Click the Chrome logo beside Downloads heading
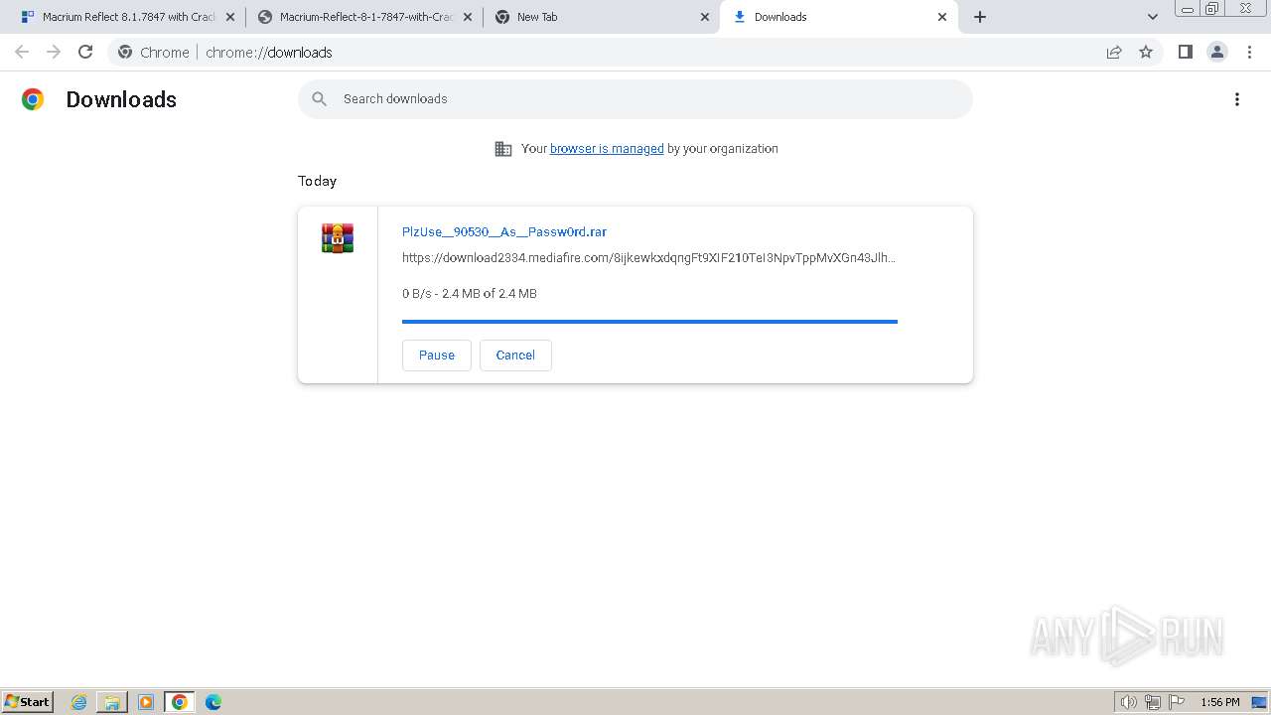Viewport: 1271px width, 715px height. 33,99
